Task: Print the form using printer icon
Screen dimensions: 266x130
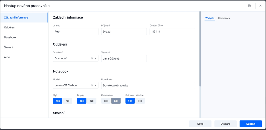Action: coord(249,6)
